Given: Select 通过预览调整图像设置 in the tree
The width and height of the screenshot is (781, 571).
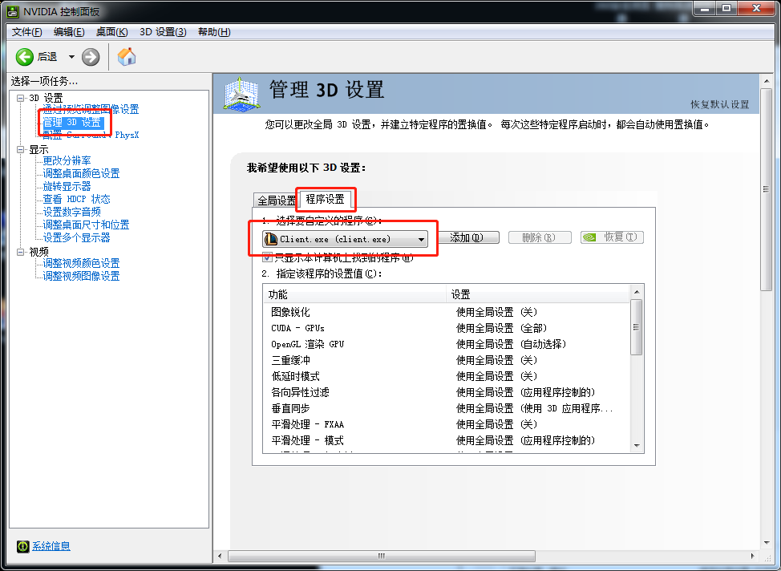Looking at the screenshot, I should pos(91,109).
